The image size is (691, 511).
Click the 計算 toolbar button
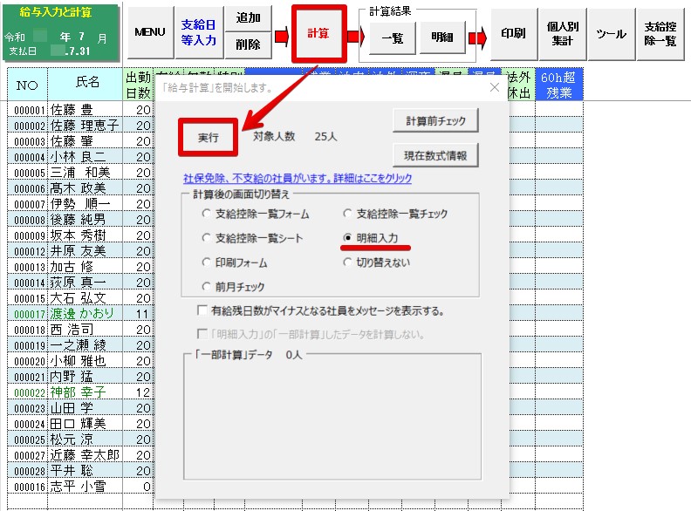318,33
